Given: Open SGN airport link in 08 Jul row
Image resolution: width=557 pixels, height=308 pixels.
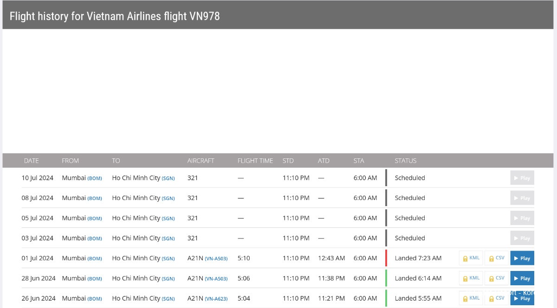Looking at the screenshot, I should [168, 198].
